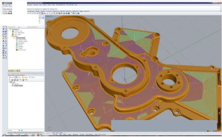Switch to the Perspective viewport tab
This screenshot has width=222, height=137.
click(x=48, y=132)
